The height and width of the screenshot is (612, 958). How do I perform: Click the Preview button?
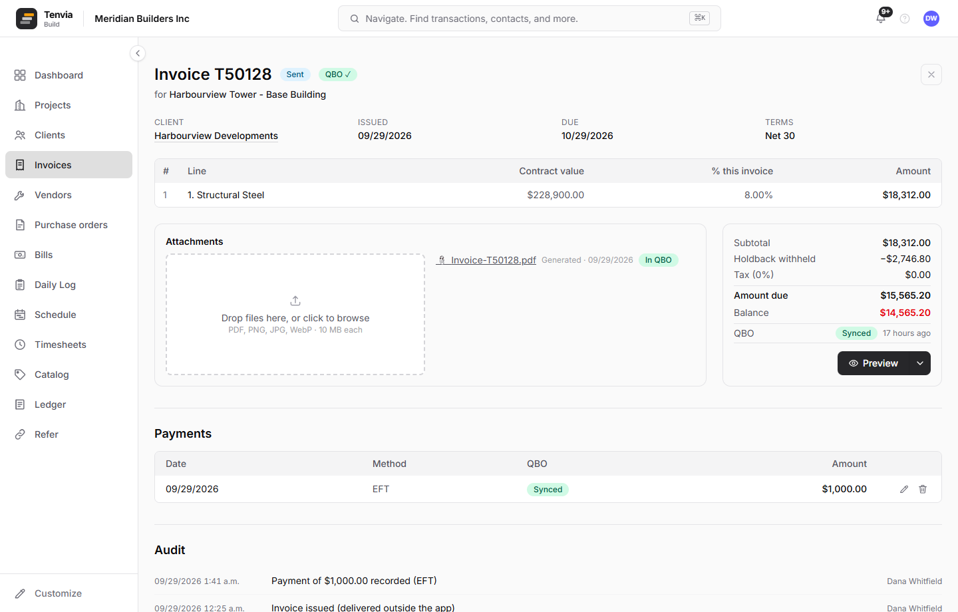click(x=874, y=363)
